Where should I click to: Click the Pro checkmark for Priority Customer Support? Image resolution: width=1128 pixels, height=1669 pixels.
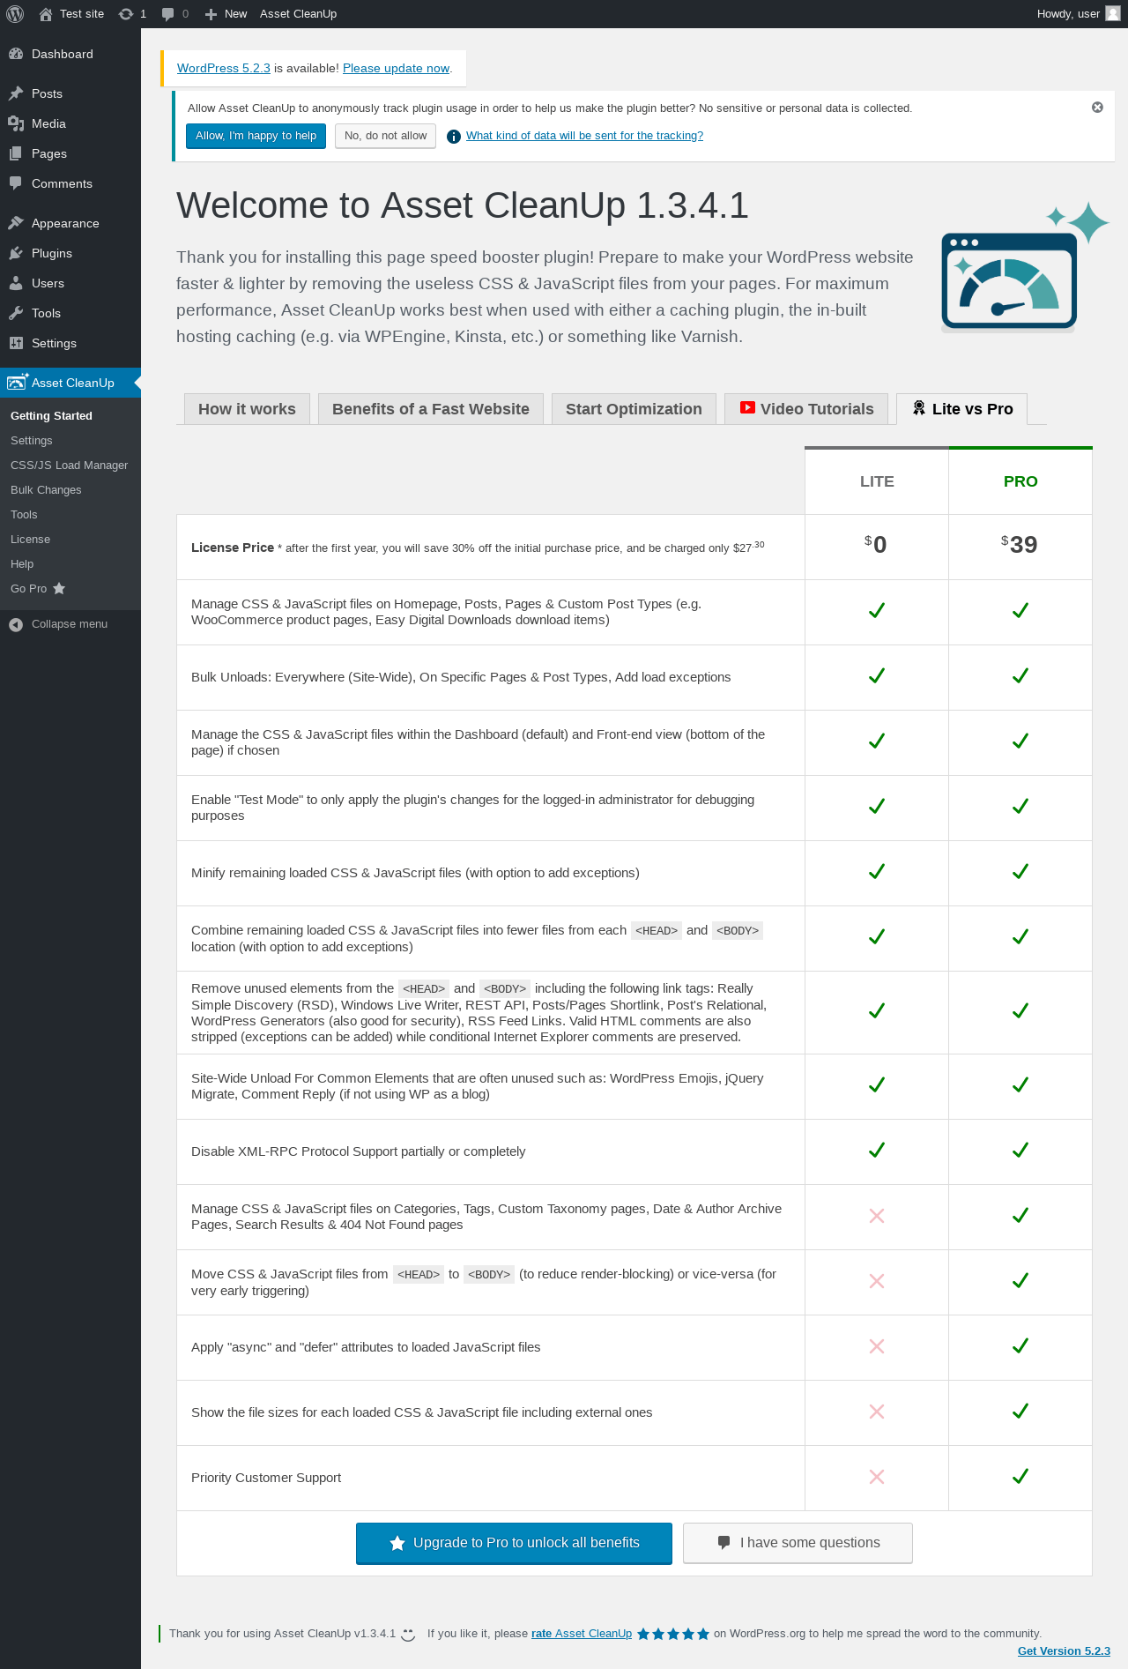(1020, 1477)
